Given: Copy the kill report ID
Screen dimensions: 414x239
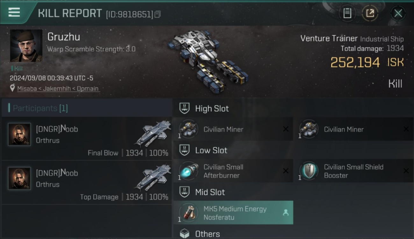Looking at the screenshot, I should pyautogui.click(x=158, y=14).
